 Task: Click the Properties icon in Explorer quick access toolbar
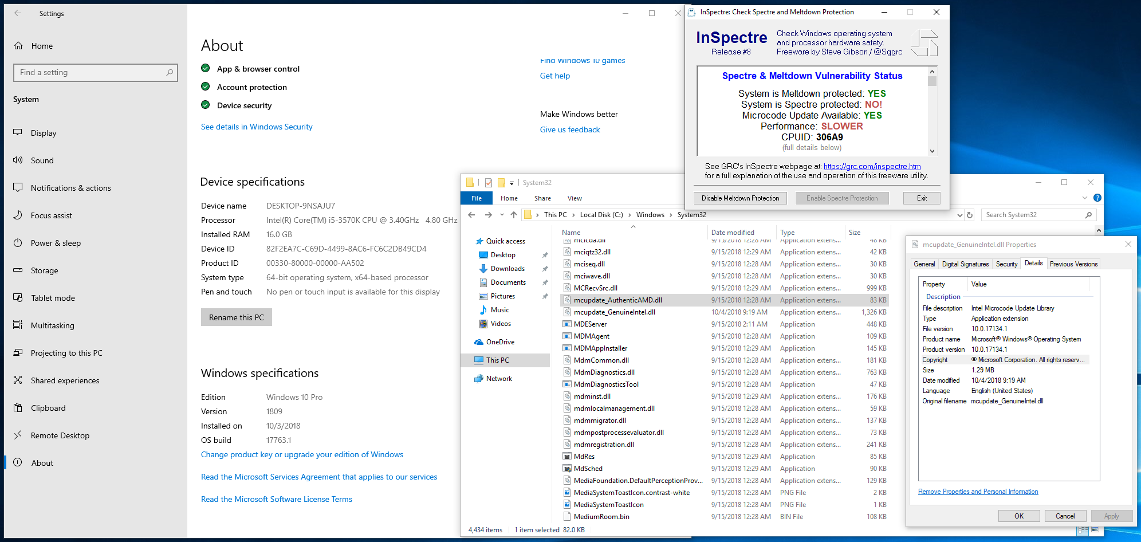click(489, 183)
